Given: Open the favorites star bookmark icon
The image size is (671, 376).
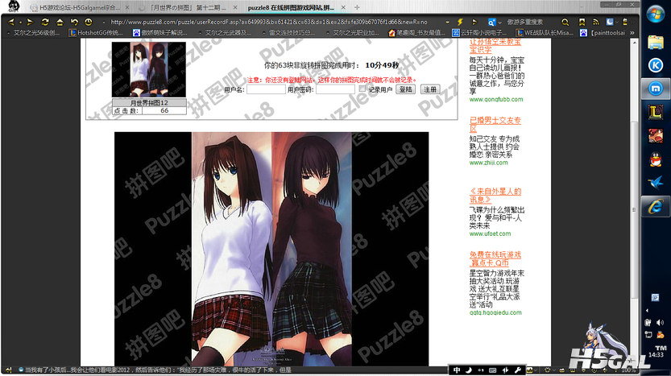Looking at the screenshot, I should [582, 22].
